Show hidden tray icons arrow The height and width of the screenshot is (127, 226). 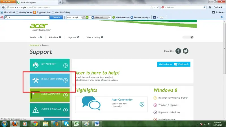[x=197, y=124]
